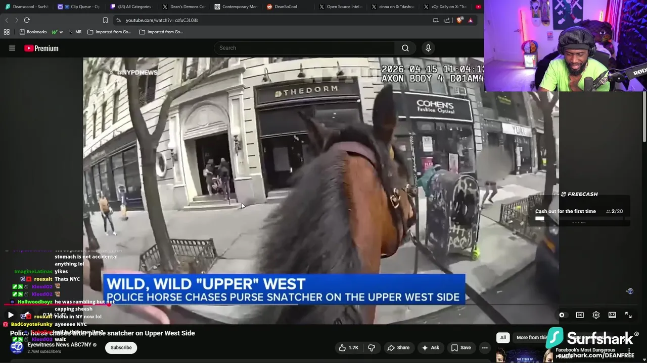This screenshot has height=363, width=647.
Task: Click the youtube.com address bar URL
Action: (x=162, y=20)
